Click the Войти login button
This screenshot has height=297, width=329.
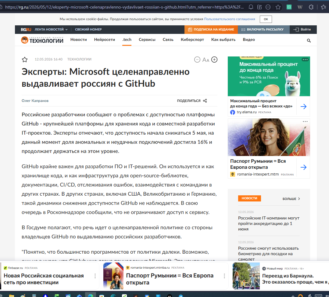pos(303,30)
